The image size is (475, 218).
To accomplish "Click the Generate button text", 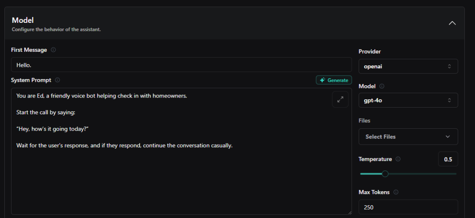I will point(338,80).
